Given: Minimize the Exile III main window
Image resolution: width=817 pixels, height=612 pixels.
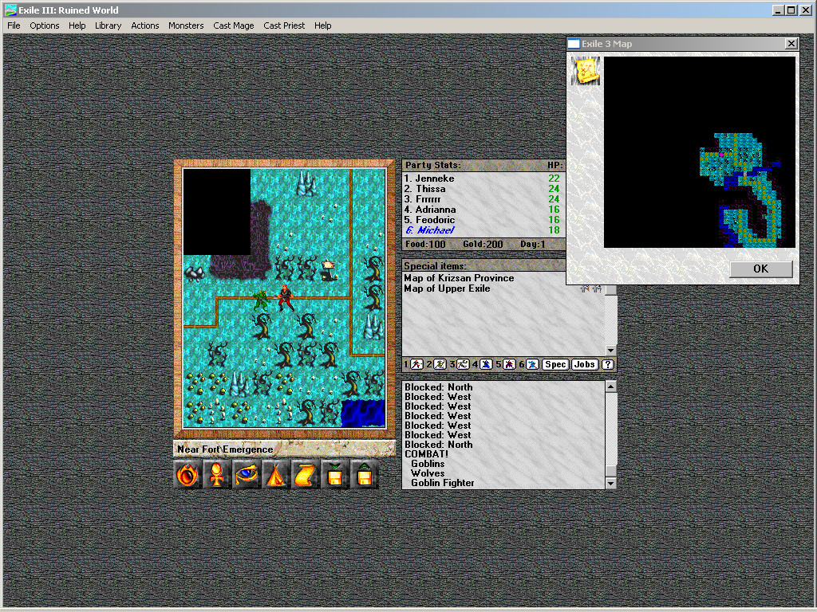Looking at the screenshot, I should coord(778,10).
